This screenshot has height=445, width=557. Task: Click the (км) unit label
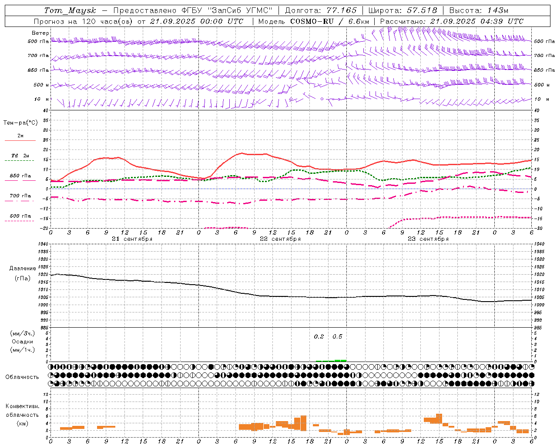tap(23, 423)
